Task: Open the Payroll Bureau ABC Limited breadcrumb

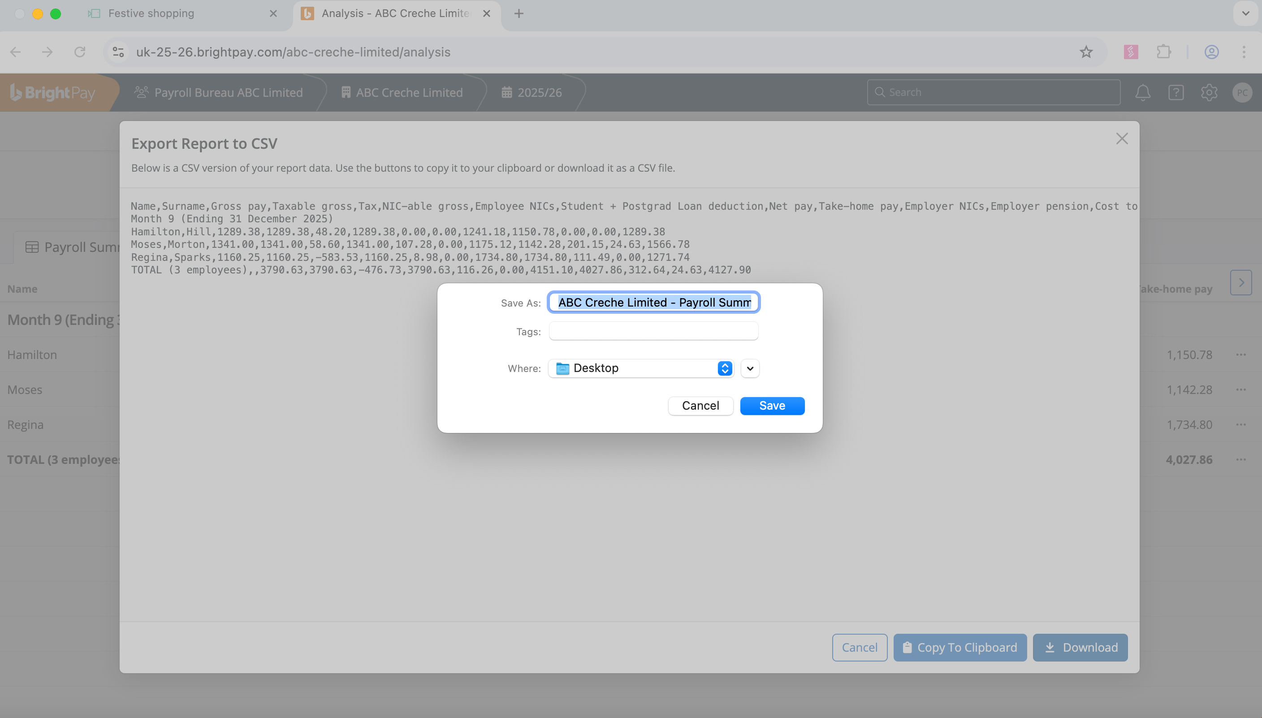Action: [x=218, y=92]
